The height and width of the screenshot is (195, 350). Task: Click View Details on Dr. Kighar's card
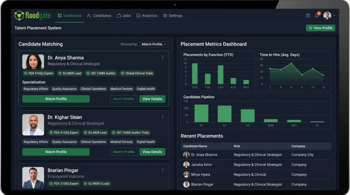click(x=152, y=152)
